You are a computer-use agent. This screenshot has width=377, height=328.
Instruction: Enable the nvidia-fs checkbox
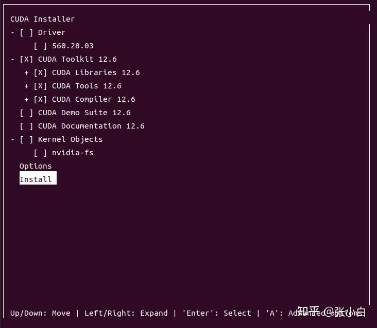pos(41,153)
